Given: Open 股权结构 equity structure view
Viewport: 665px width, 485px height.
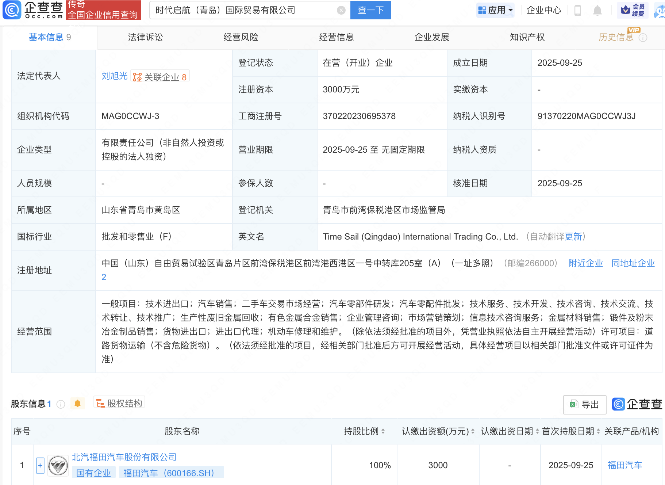Looking at the screenshot, I should point(119,403).
